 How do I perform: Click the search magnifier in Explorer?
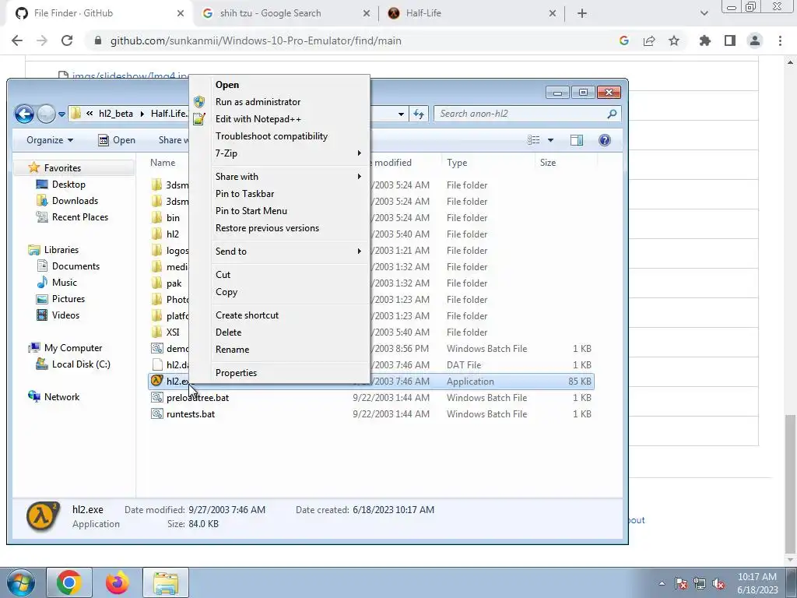[612, 114]
